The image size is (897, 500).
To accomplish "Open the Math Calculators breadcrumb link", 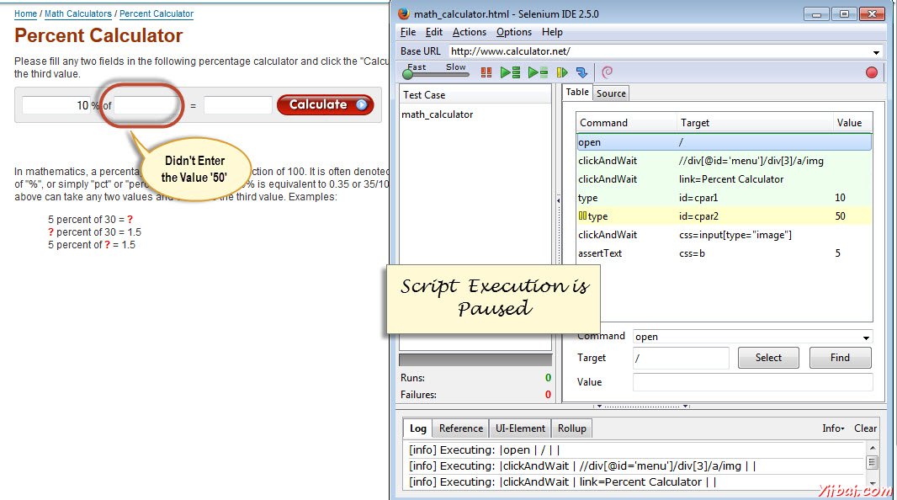I will click(77, 13).
